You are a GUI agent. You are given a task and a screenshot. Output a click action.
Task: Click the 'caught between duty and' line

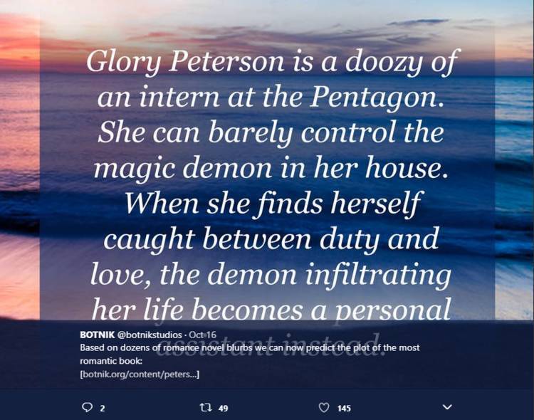point(271,239)
